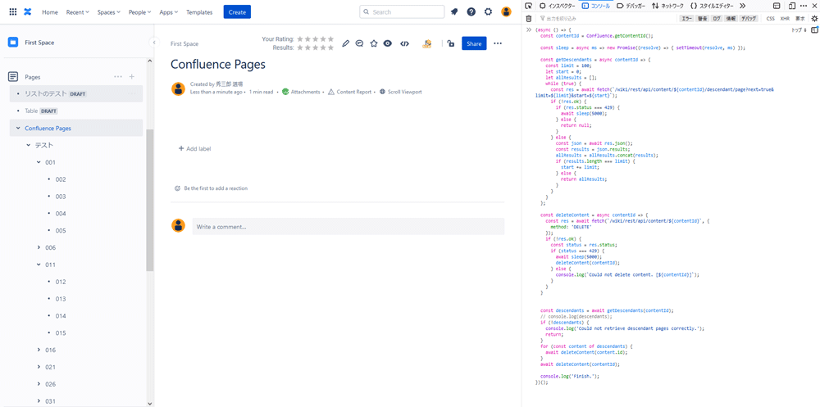The image size is (820, 407).
Task: Click the orange app icon in page toolbar
Action: pyautogui.click(x=427, y=44)
